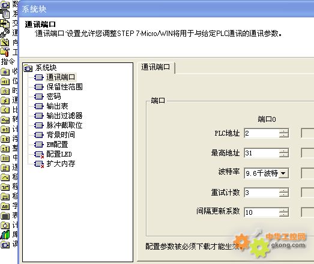Collapse the 系统块 root folder
Viewport: 314px width, 264px height.
point(28,68)
